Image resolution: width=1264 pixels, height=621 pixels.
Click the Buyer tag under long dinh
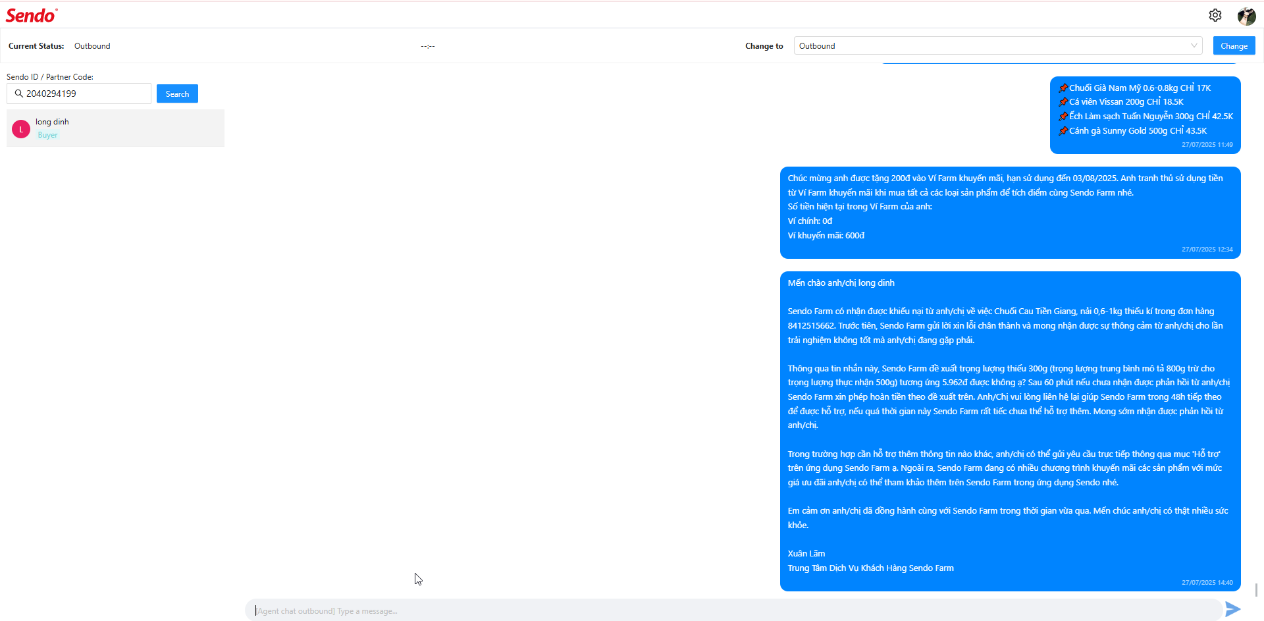[47, 135]
